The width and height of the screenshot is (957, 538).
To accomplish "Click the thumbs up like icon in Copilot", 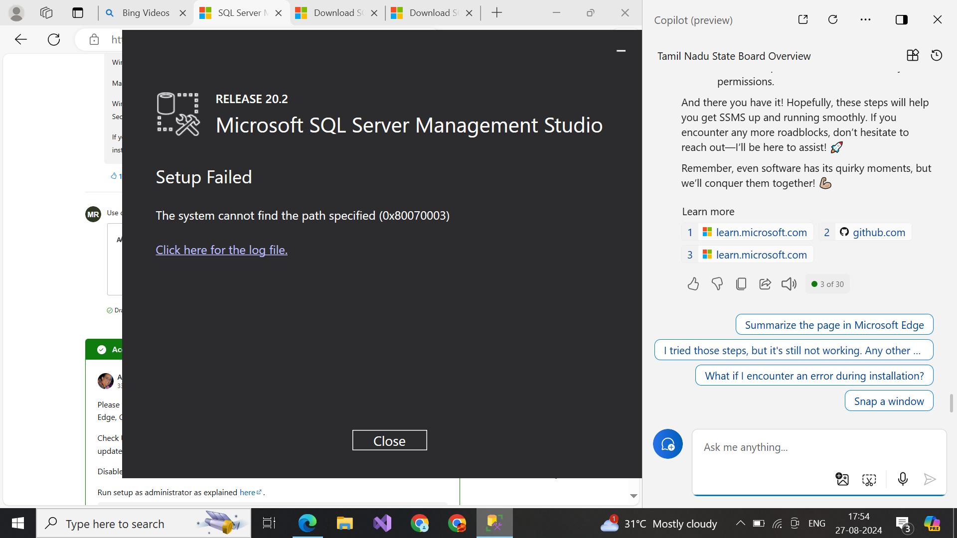I will click(x=693, y=284).
